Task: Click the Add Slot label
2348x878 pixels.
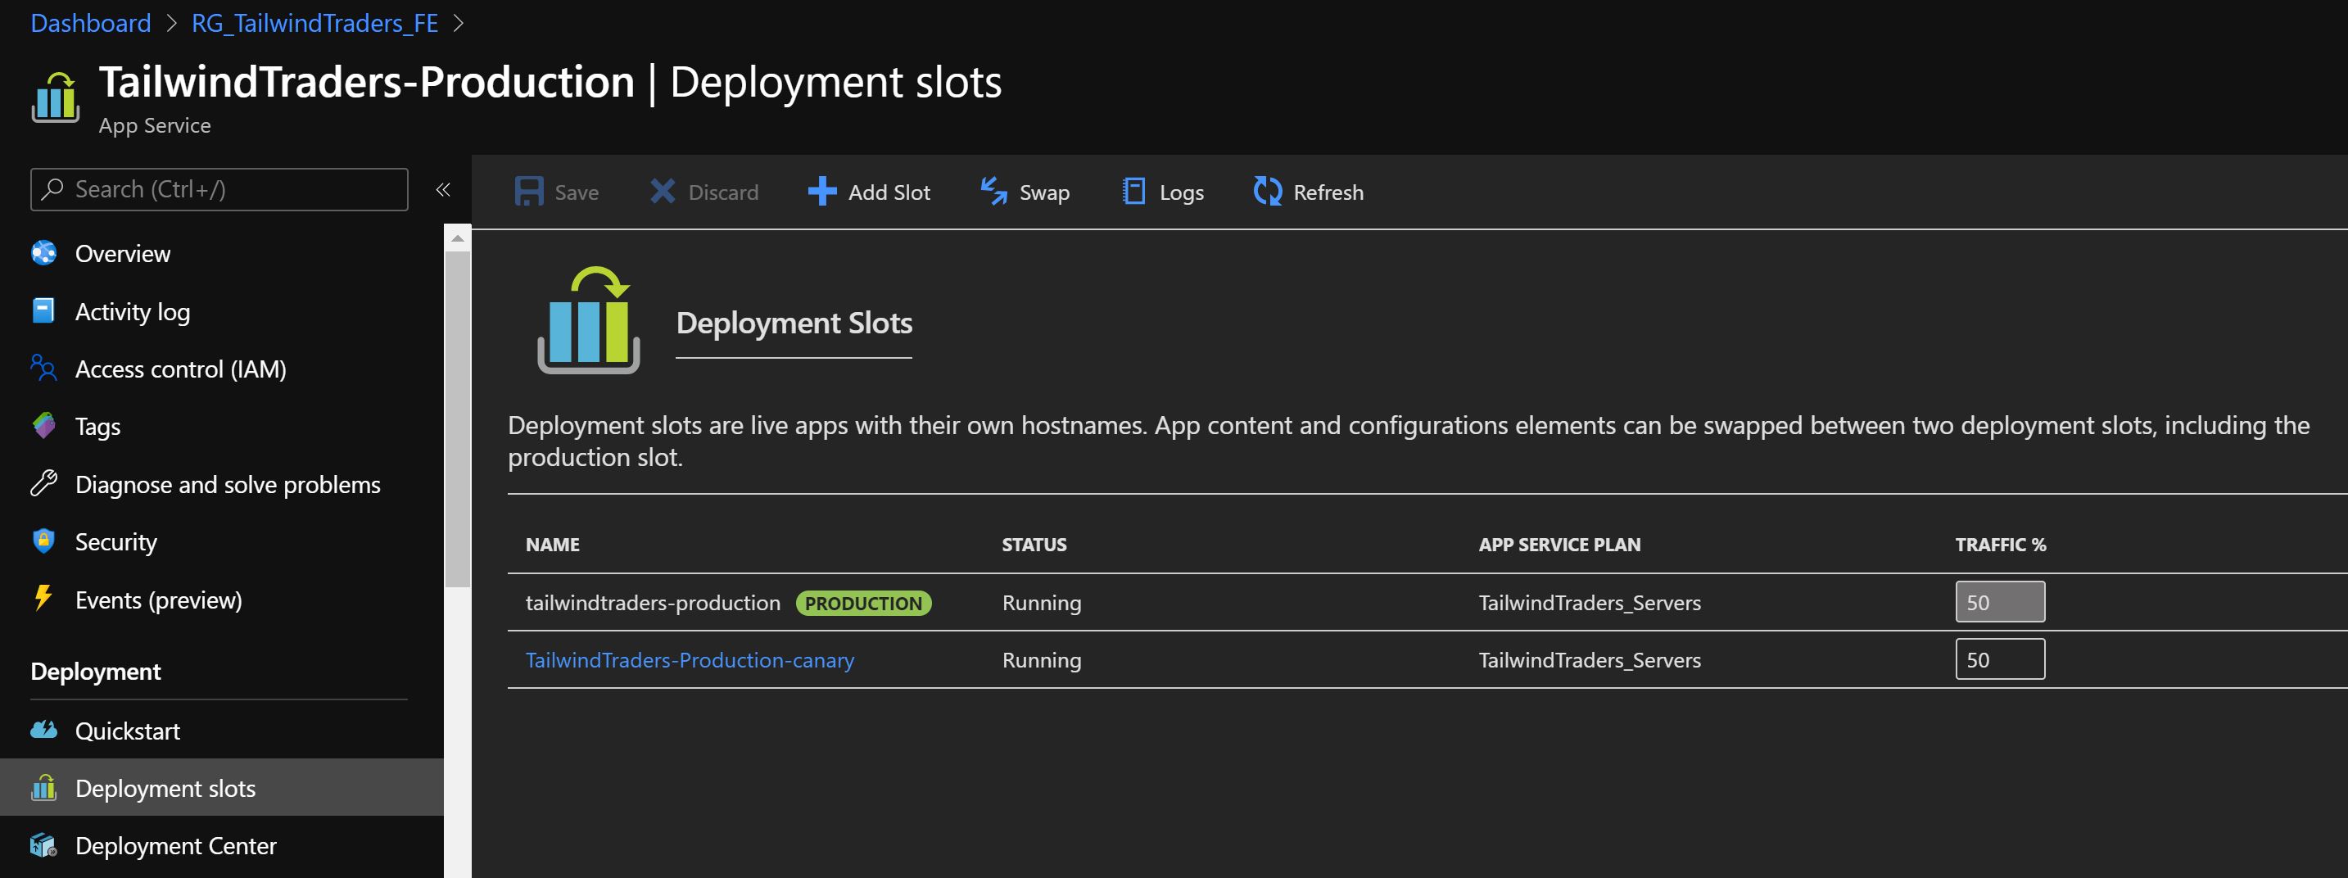Action: click(889, 192)
